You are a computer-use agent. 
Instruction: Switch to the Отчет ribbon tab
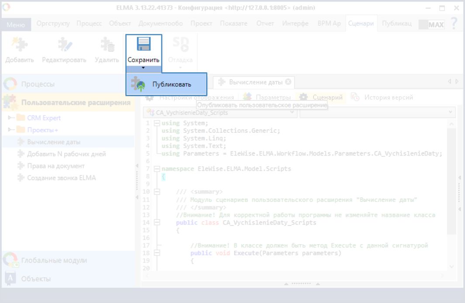coord(265,24)
